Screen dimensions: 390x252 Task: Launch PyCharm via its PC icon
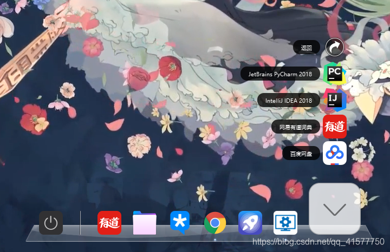click(335, 74)
